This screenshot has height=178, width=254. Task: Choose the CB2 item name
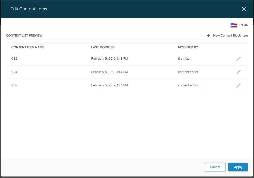(x=14, y=85)
